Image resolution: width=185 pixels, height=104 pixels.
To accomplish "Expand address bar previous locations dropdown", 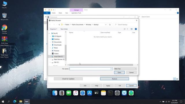I will point(106,25).
